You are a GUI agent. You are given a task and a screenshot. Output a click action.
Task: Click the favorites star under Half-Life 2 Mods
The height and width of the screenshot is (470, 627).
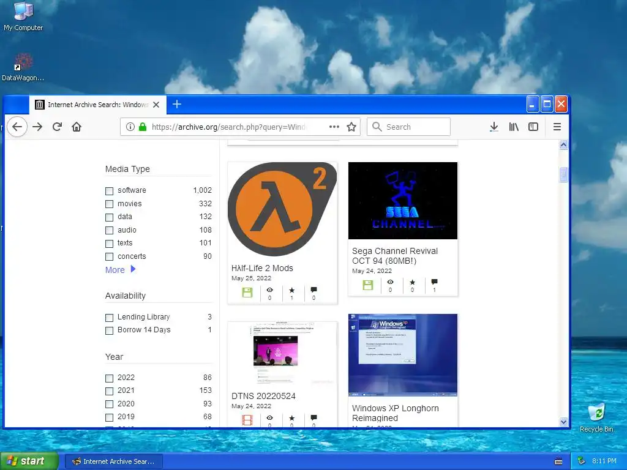292,290
